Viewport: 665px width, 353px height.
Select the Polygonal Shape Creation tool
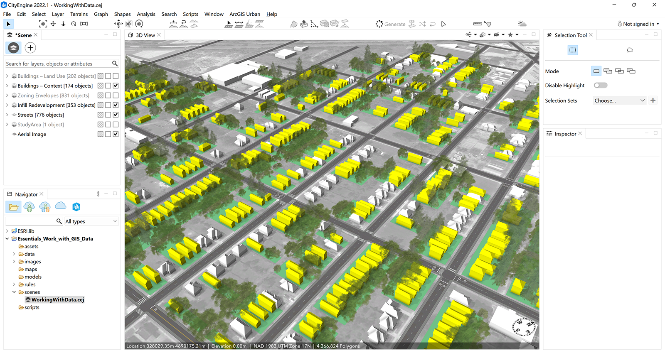(294, 24)
